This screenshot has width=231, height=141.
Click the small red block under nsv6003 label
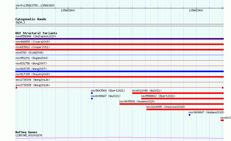coord(222,120)
